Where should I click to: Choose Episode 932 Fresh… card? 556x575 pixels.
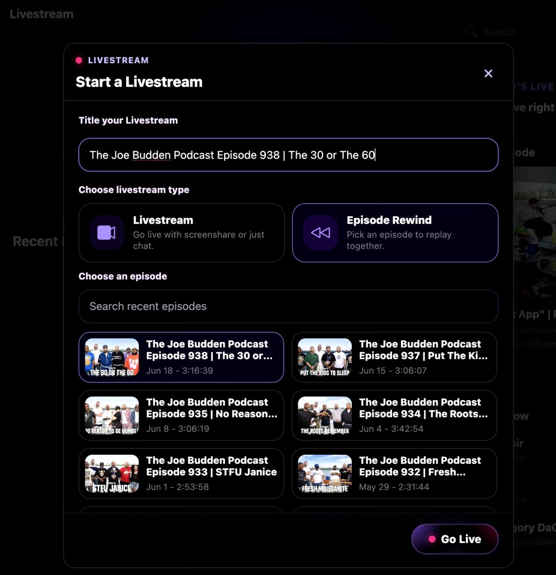[394, 473]
